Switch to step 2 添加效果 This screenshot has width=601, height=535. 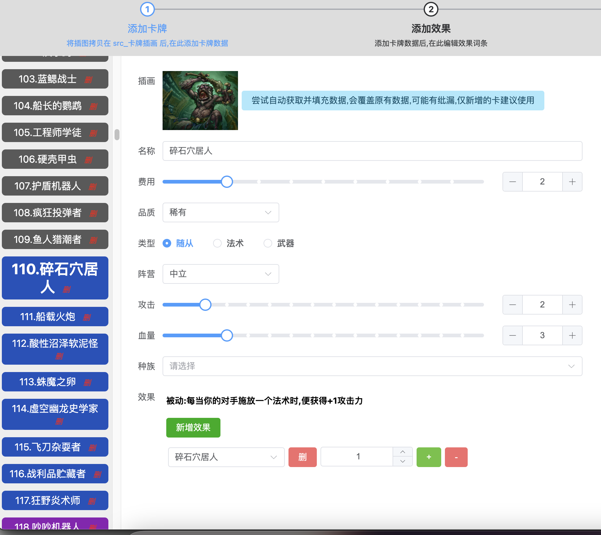(x=431, y=10)
